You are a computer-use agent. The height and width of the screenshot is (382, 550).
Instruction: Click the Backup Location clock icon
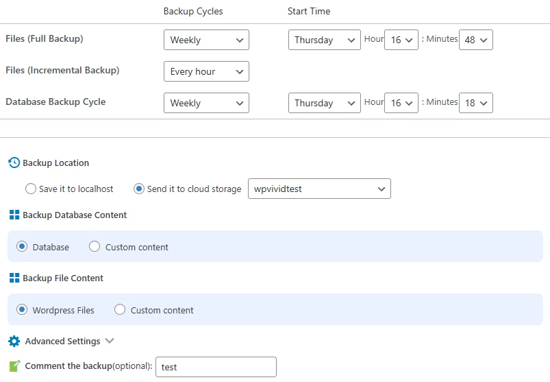(x=14, y=163)
